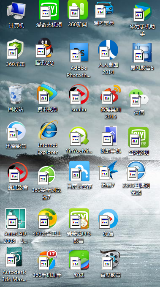160x287 pixels.
Task: Click the 360杀毒 shield icon
Action: point(15,49)
